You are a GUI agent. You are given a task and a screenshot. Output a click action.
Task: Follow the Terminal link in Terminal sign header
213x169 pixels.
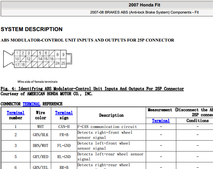click(64, 113)
